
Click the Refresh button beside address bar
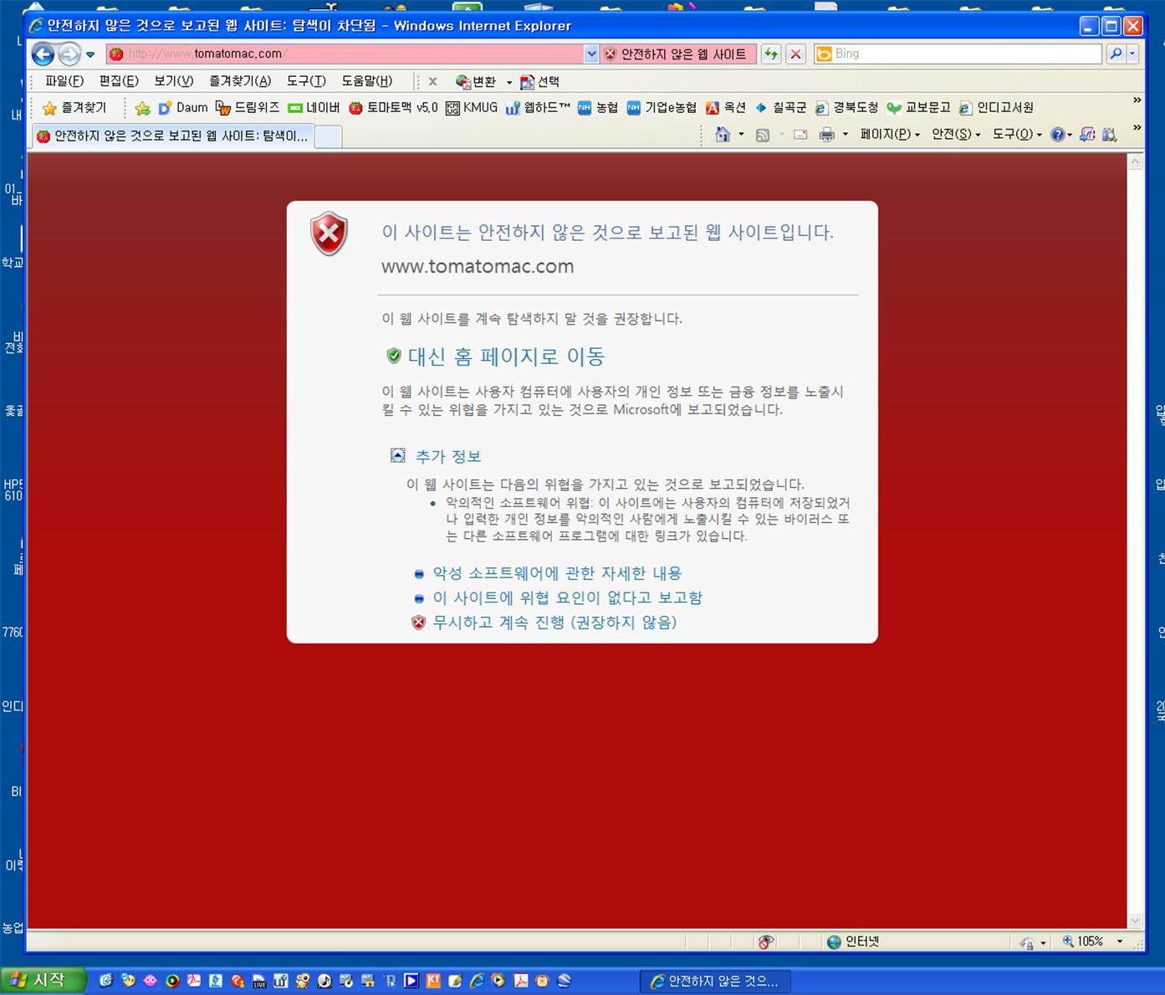(x=770, y=54)
